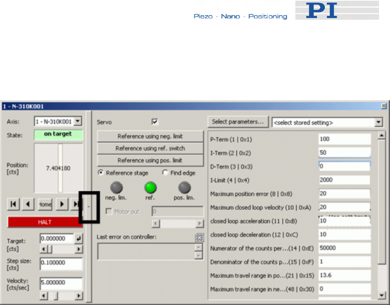
Task: Click the on target state indicator
Action: tap(58, 135)
